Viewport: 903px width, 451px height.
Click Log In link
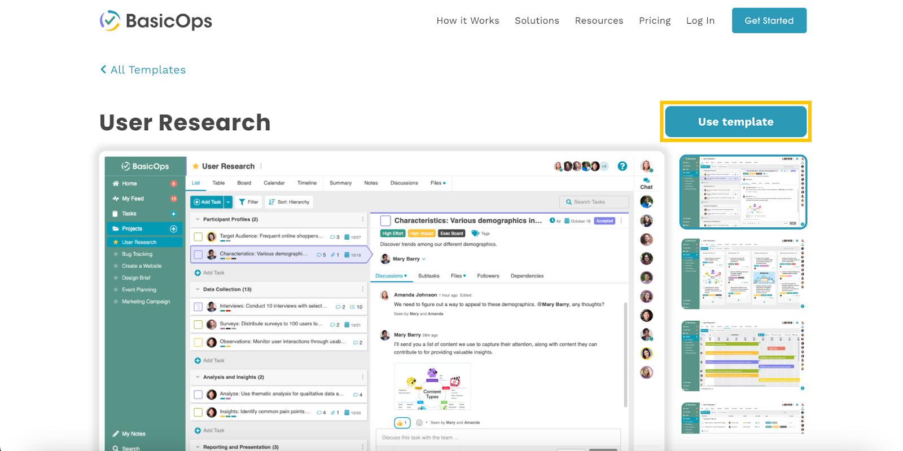click(700, 21)
